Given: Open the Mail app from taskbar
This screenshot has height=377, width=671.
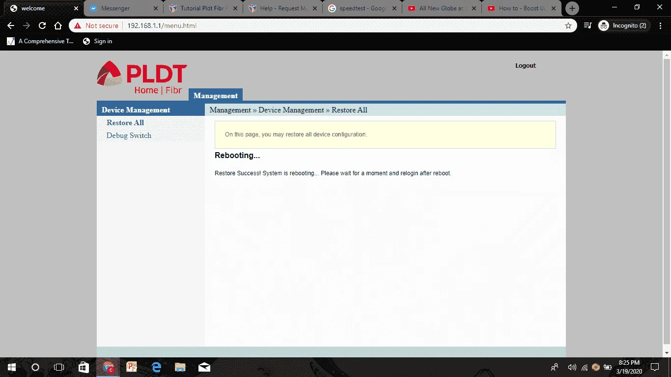Looking at the screenshot, I should coord(204,367).
